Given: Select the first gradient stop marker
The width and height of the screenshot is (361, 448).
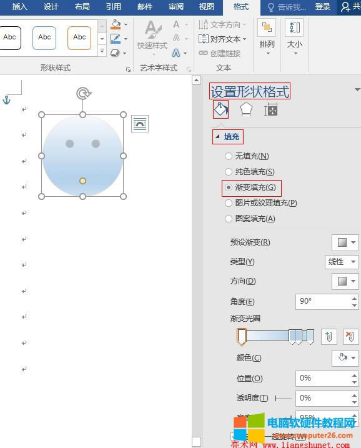Looking at the screenshot, I should pyautogui.click(x=242, y=337).
